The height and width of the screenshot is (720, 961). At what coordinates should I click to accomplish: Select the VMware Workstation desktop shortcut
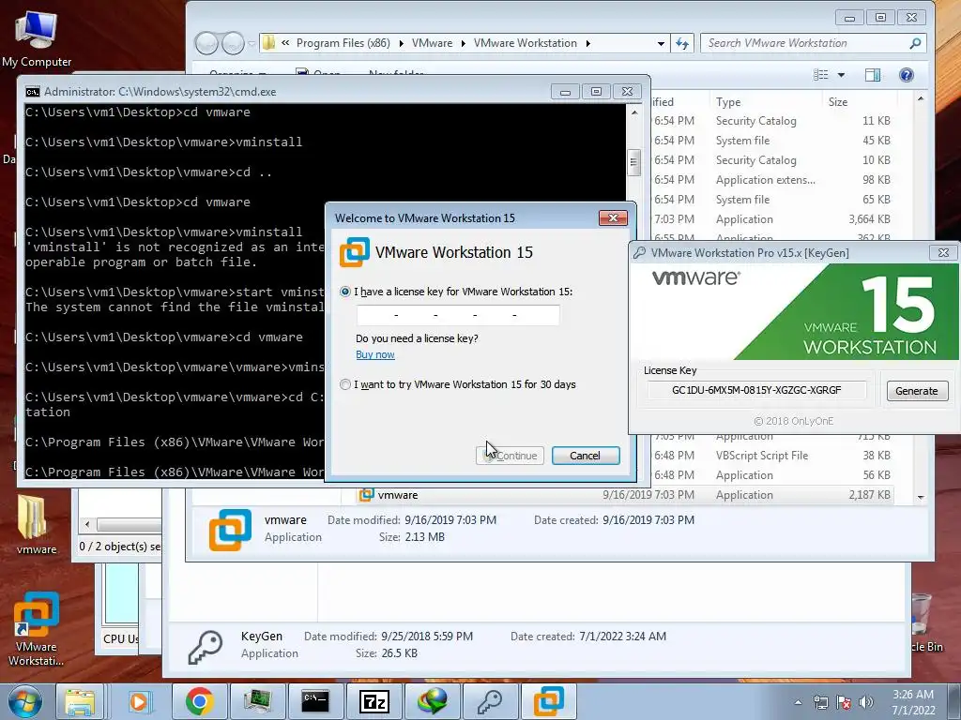[x=36, y=629]
